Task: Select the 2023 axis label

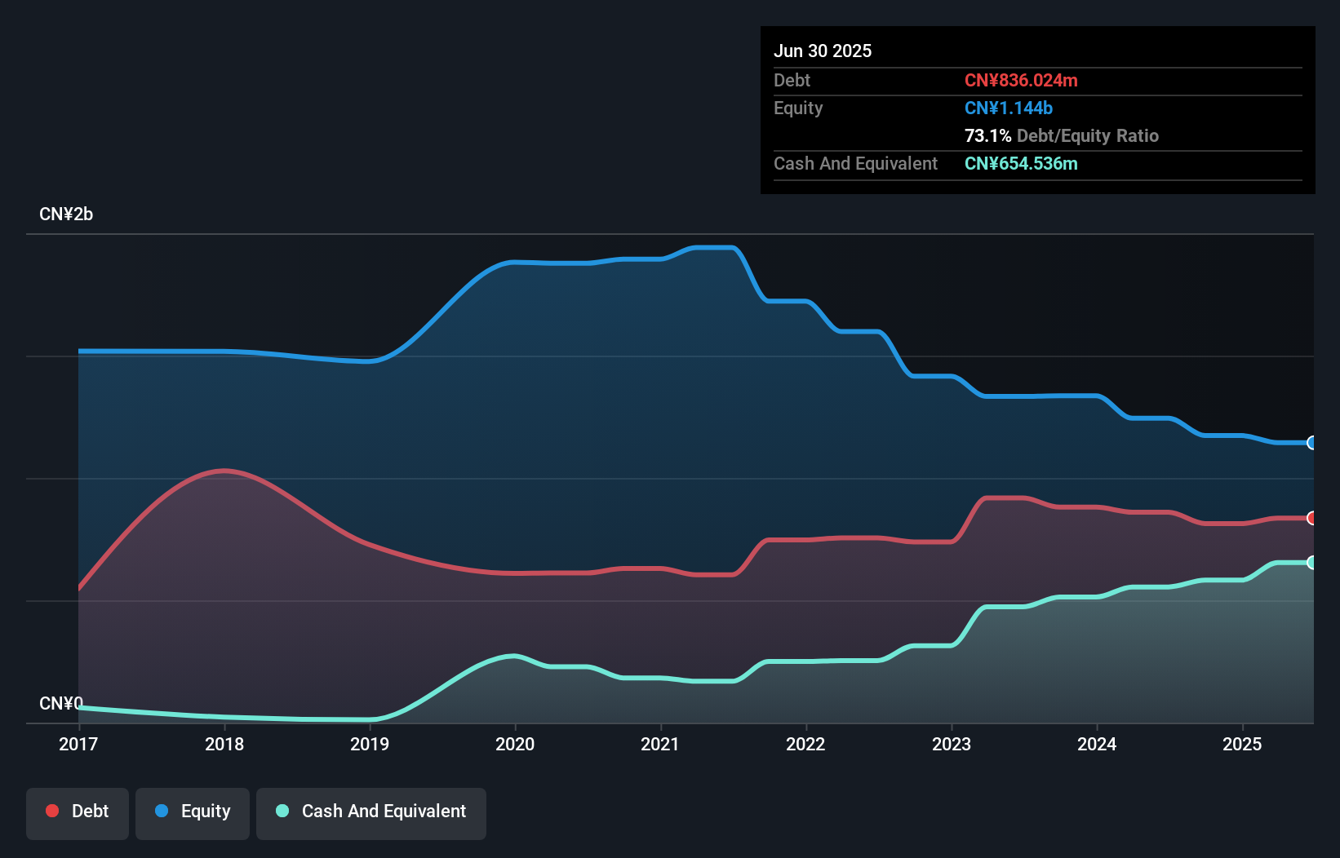Action: click(x=950, y=744)
